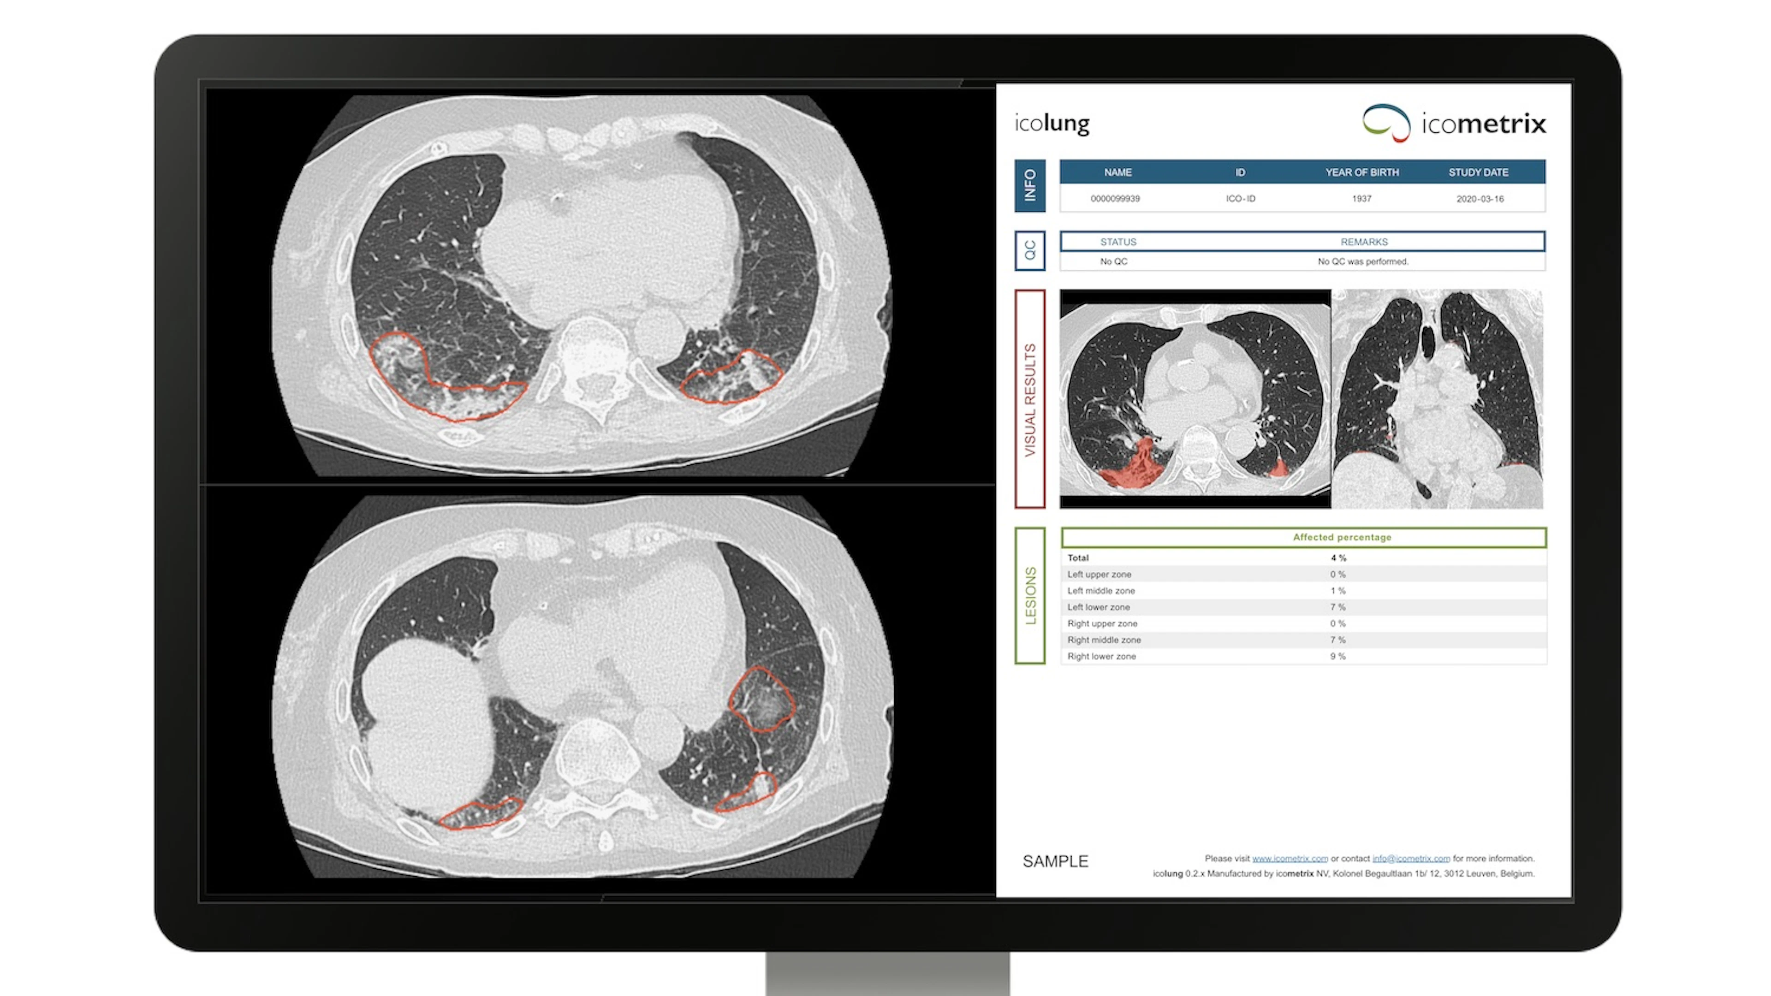Select the QC section label

(x=1030, y=250)
